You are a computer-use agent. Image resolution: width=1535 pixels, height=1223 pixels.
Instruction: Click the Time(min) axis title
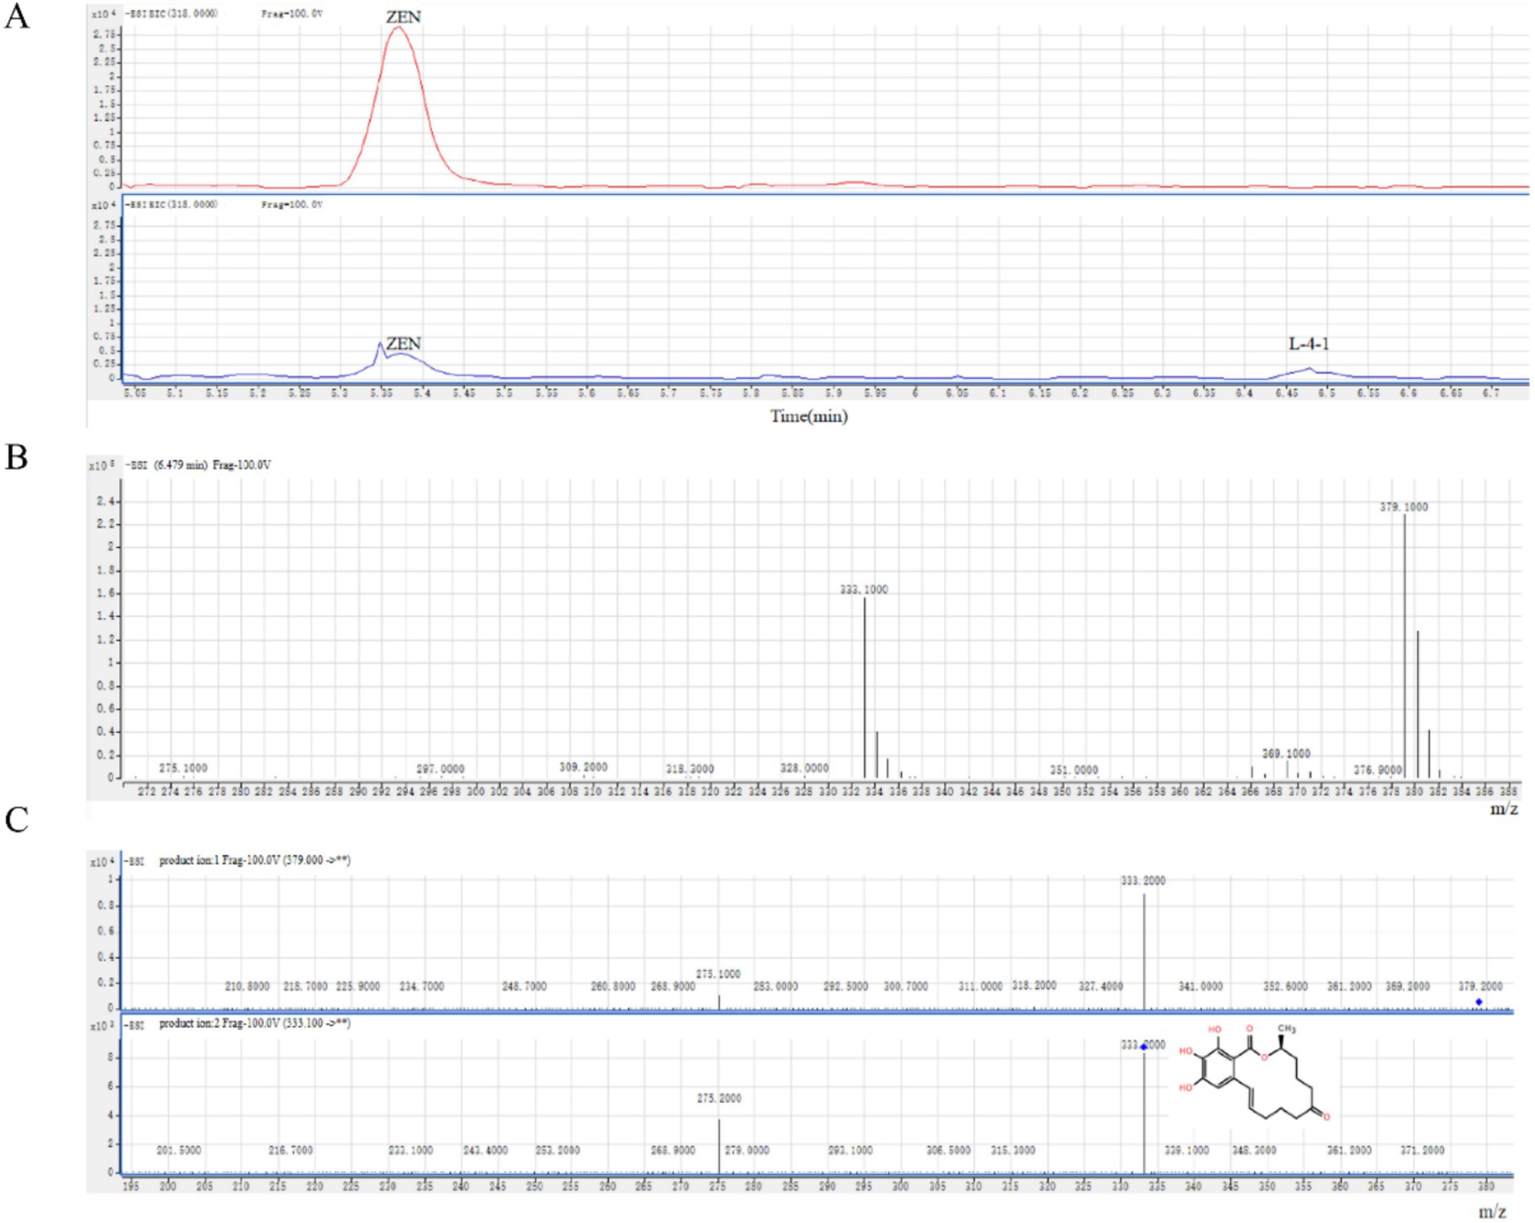[809, 416]
